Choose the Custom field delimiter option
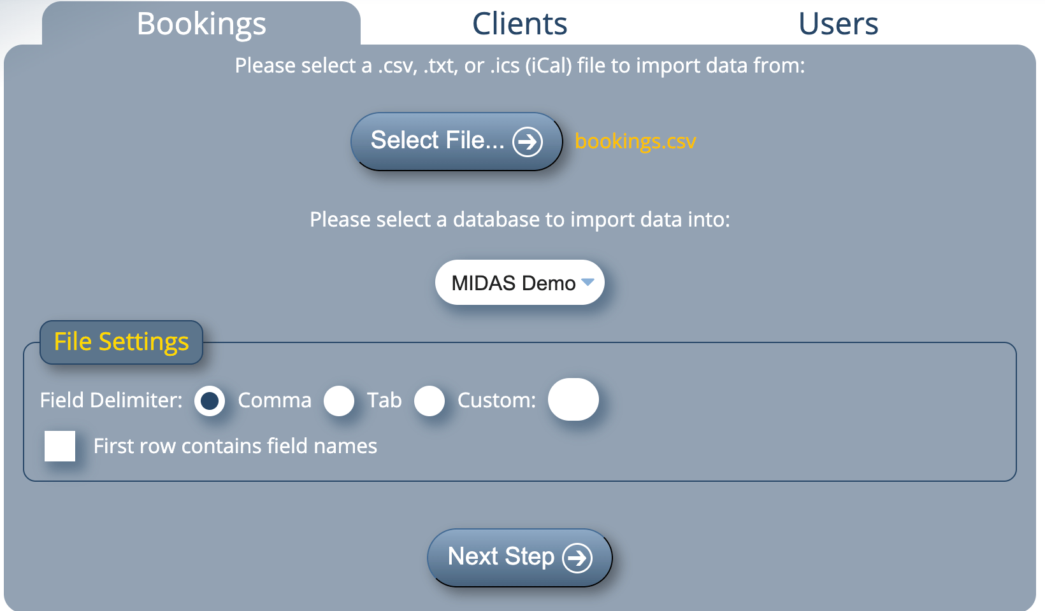The image size is (1045, 611). click(x=430, y=401)
